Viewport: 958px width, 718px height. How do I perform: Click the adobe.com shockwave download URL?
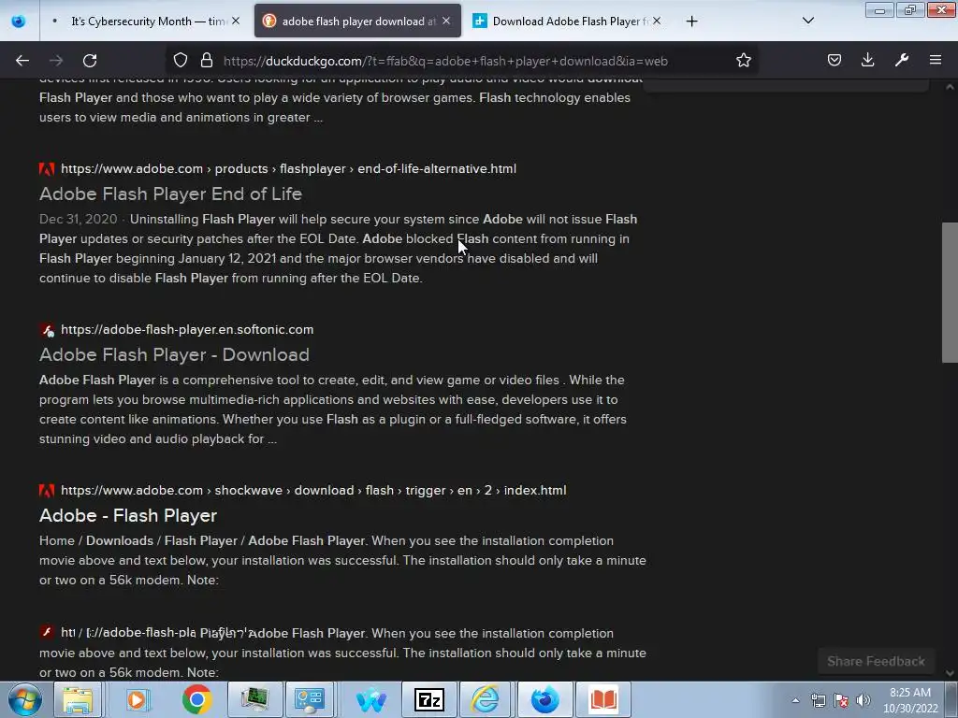pyautogui.click(x=313, y=490)
